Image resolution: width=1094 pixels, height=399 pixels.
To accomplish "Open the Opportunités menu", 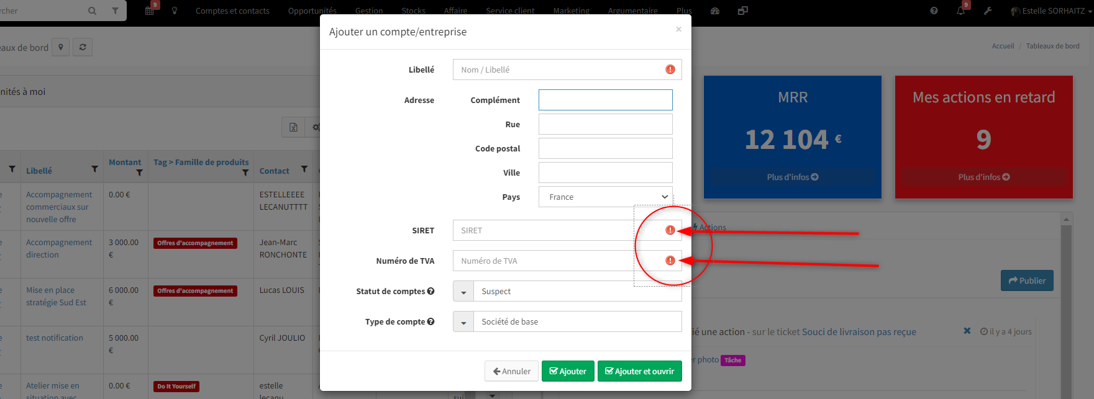I will click(x=312, y=11).
